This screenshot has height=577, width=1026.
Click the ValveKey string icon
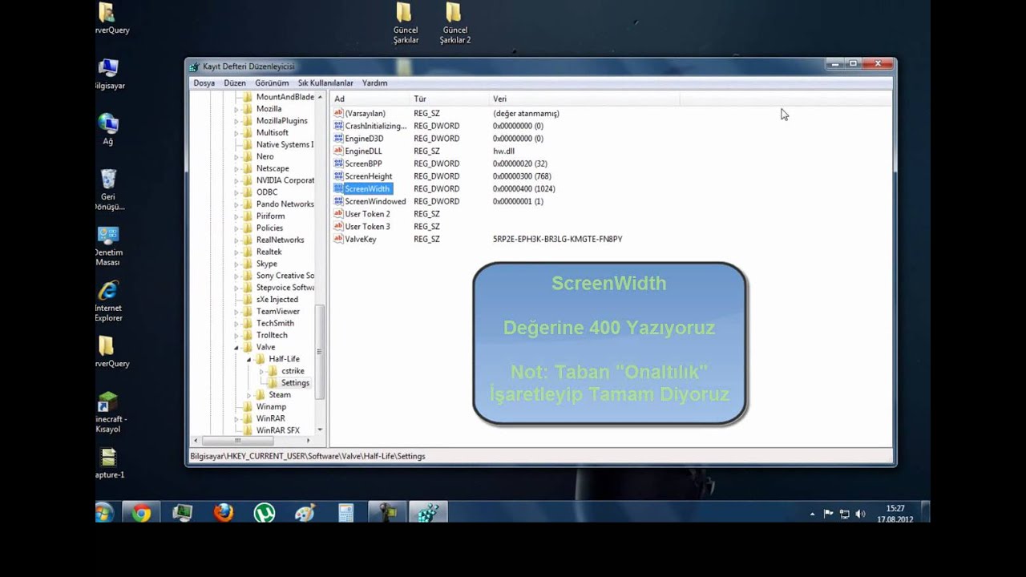click(x=338, y=239)
